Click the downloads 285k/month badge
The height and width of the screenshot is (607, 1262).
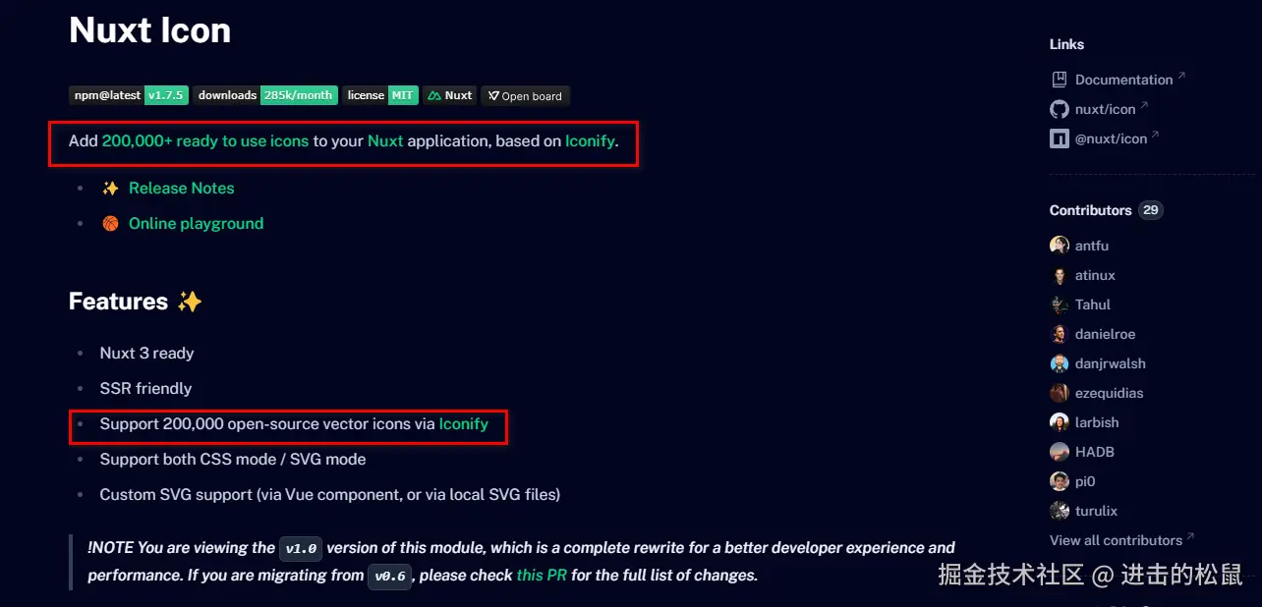click(x=265, y=95)
